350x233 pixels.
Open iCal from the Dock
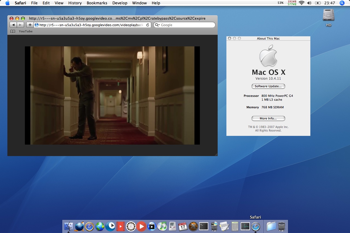183,226
